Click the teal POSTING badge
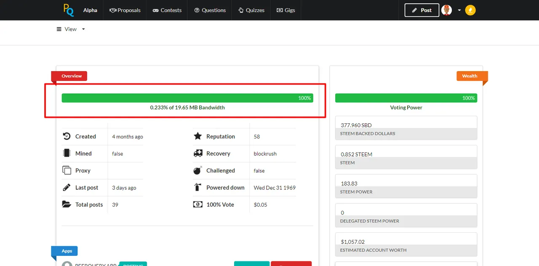This screenshot has width=539, height=266. pos(133,264)
